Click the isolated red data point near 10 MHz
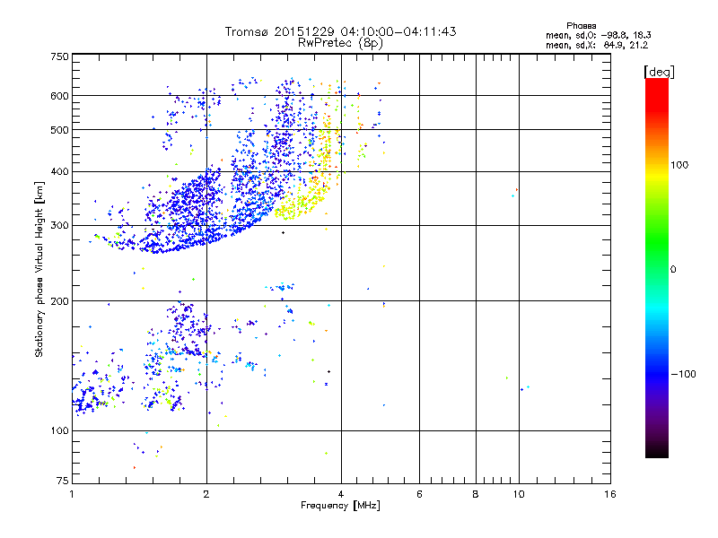The height and width of the screenshot is (538, 718). coord(517,189)
